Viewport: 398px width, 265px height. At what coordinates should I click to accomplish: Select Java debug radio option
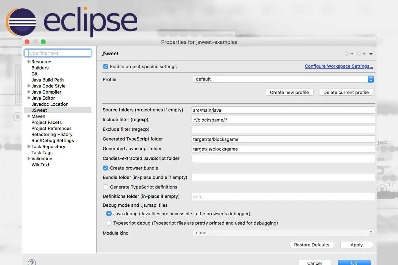pos(109,214)
